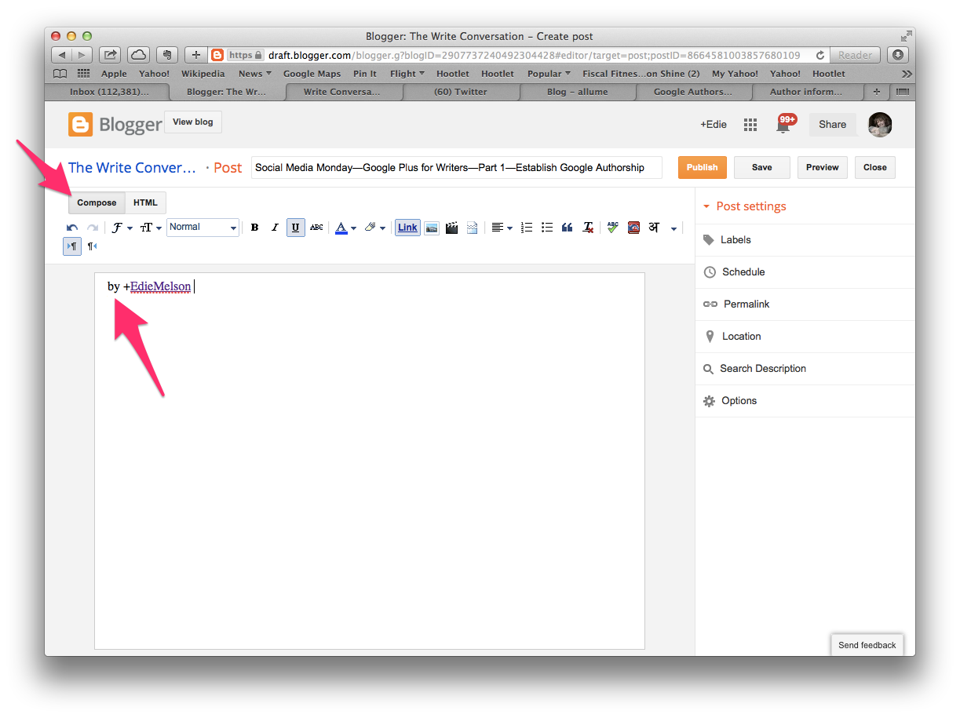Set left-to-right text direction

pos(71,246)
